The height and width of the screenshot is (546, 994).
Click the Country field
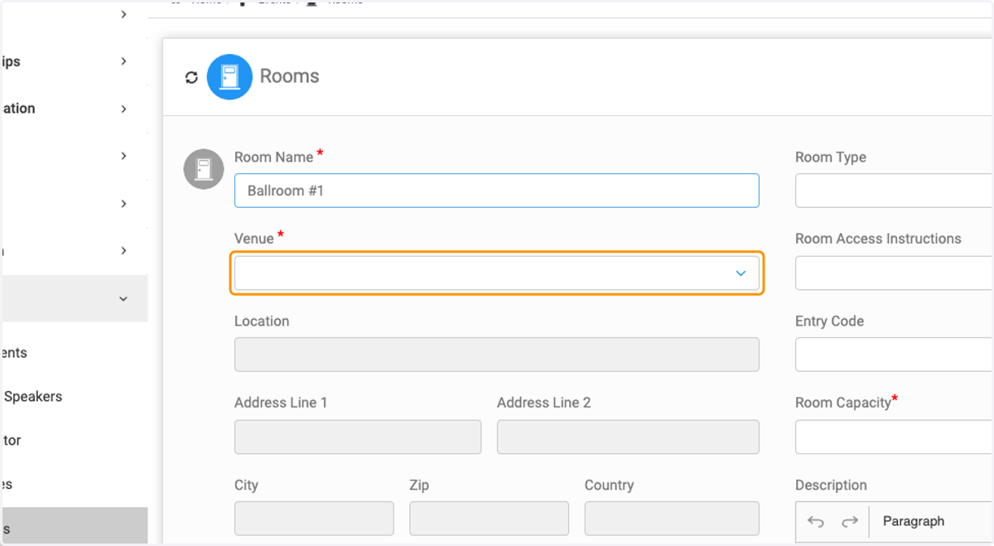672,519
